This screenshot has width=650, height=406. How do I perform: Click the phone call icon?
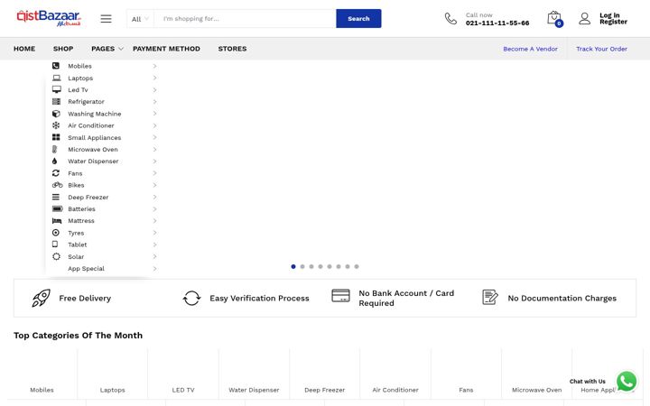pyautogui.click(x=450, y=19)
